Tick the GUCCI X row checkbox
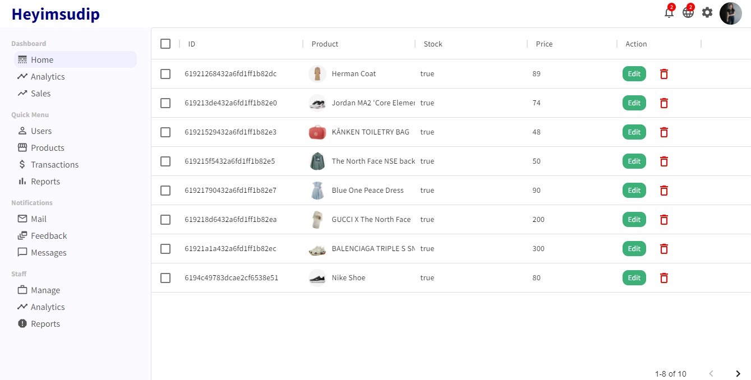751x380 pixels. pyautogui.click(x=165, y=220)
